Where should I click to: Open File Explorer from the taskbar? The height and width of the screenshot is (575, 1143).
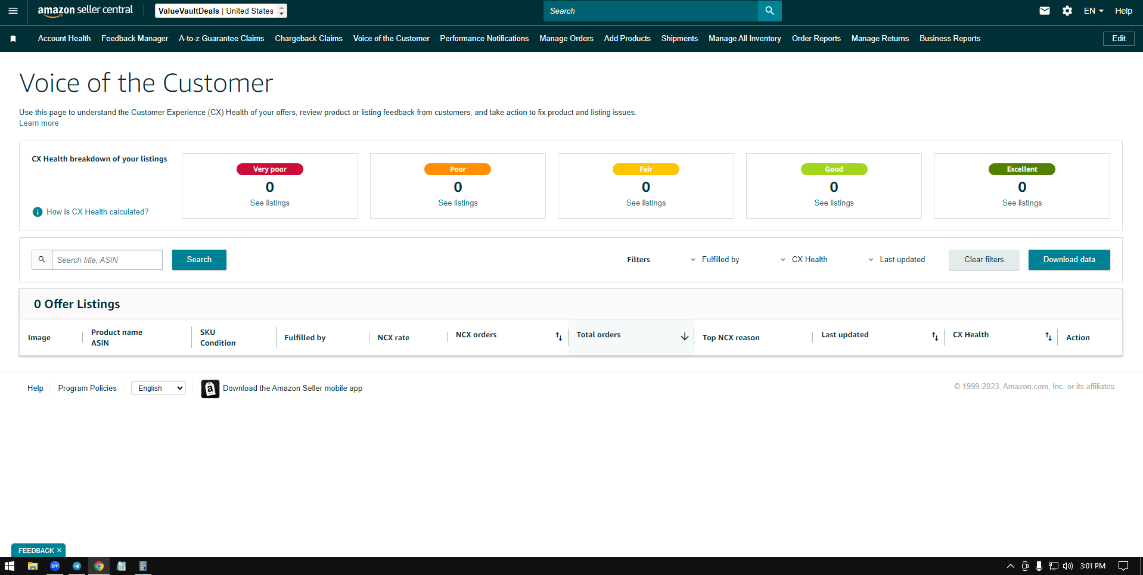(x=33, y=566)
